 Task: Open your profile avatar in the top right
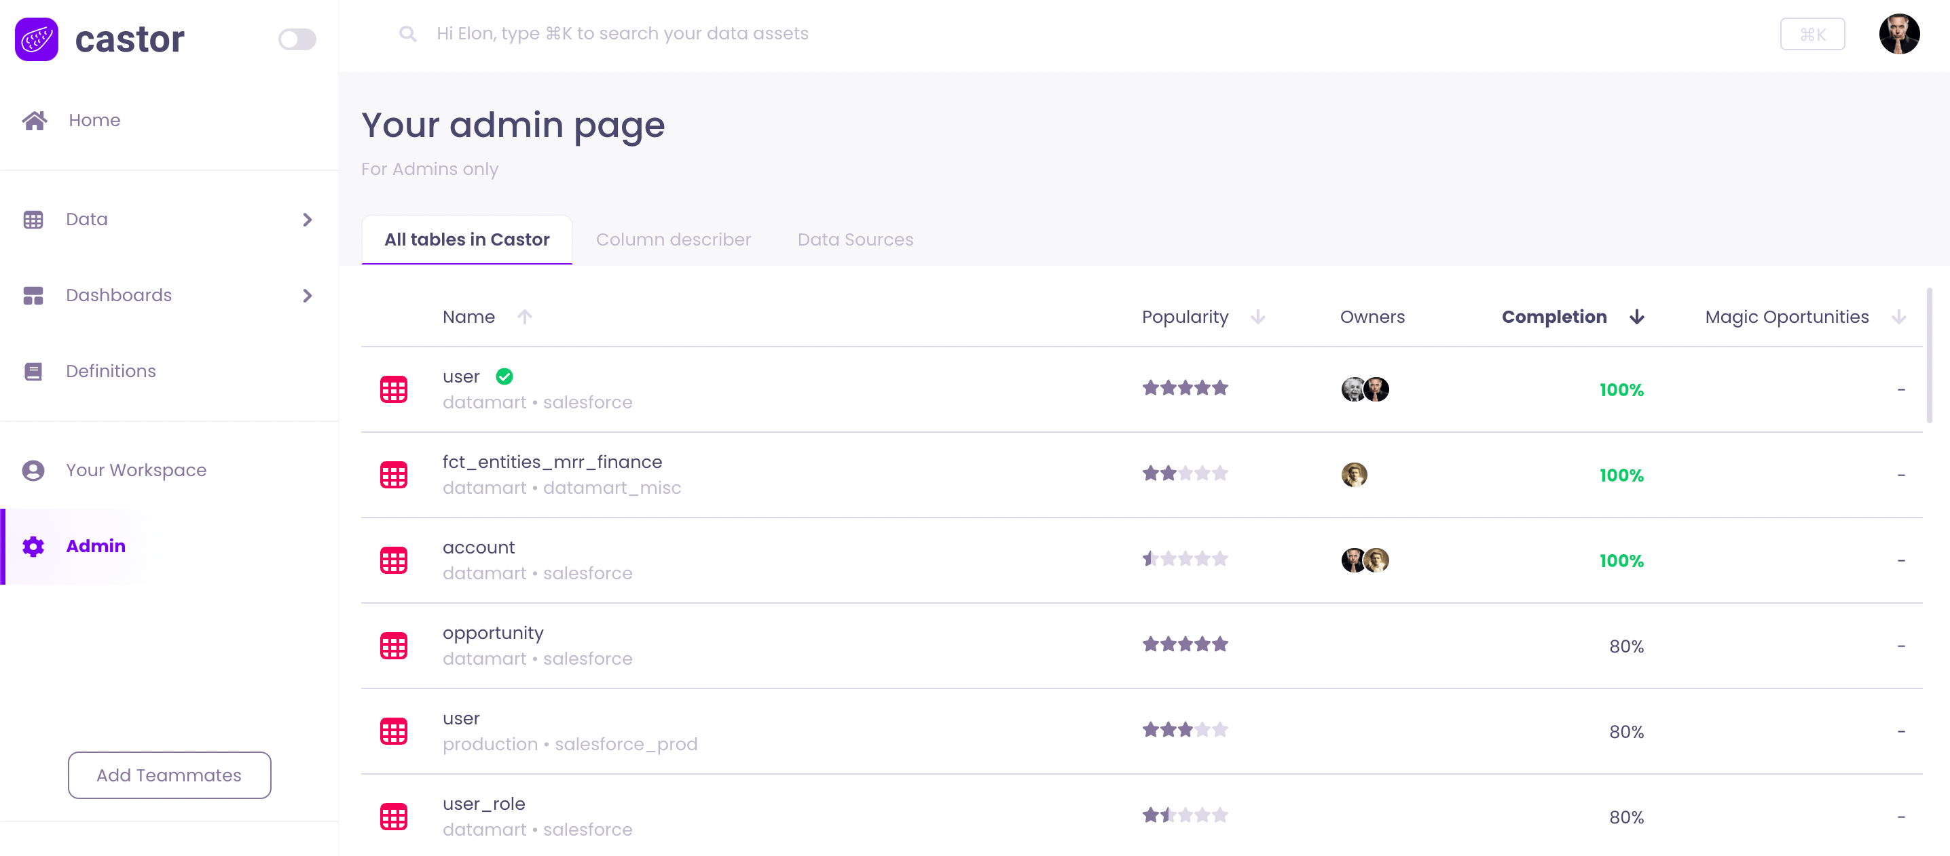[x=1900, y=33]
